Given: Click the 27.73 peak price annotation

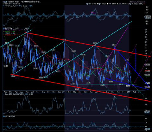Looking at the screenshot, I should [x=27, y=28].
